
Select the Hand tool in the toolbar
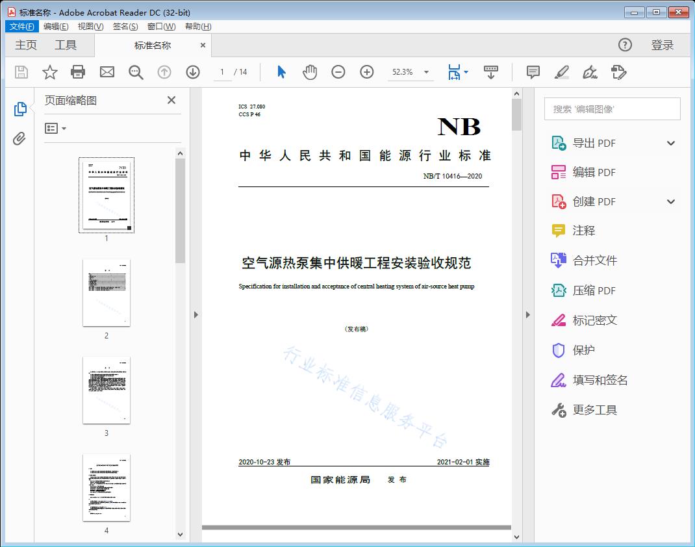[310, 72]
